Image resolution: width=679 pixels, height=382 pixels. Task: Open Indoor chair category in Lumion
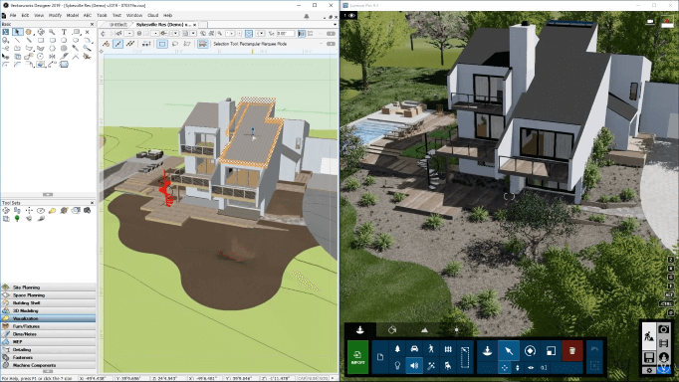pos(448,365)
